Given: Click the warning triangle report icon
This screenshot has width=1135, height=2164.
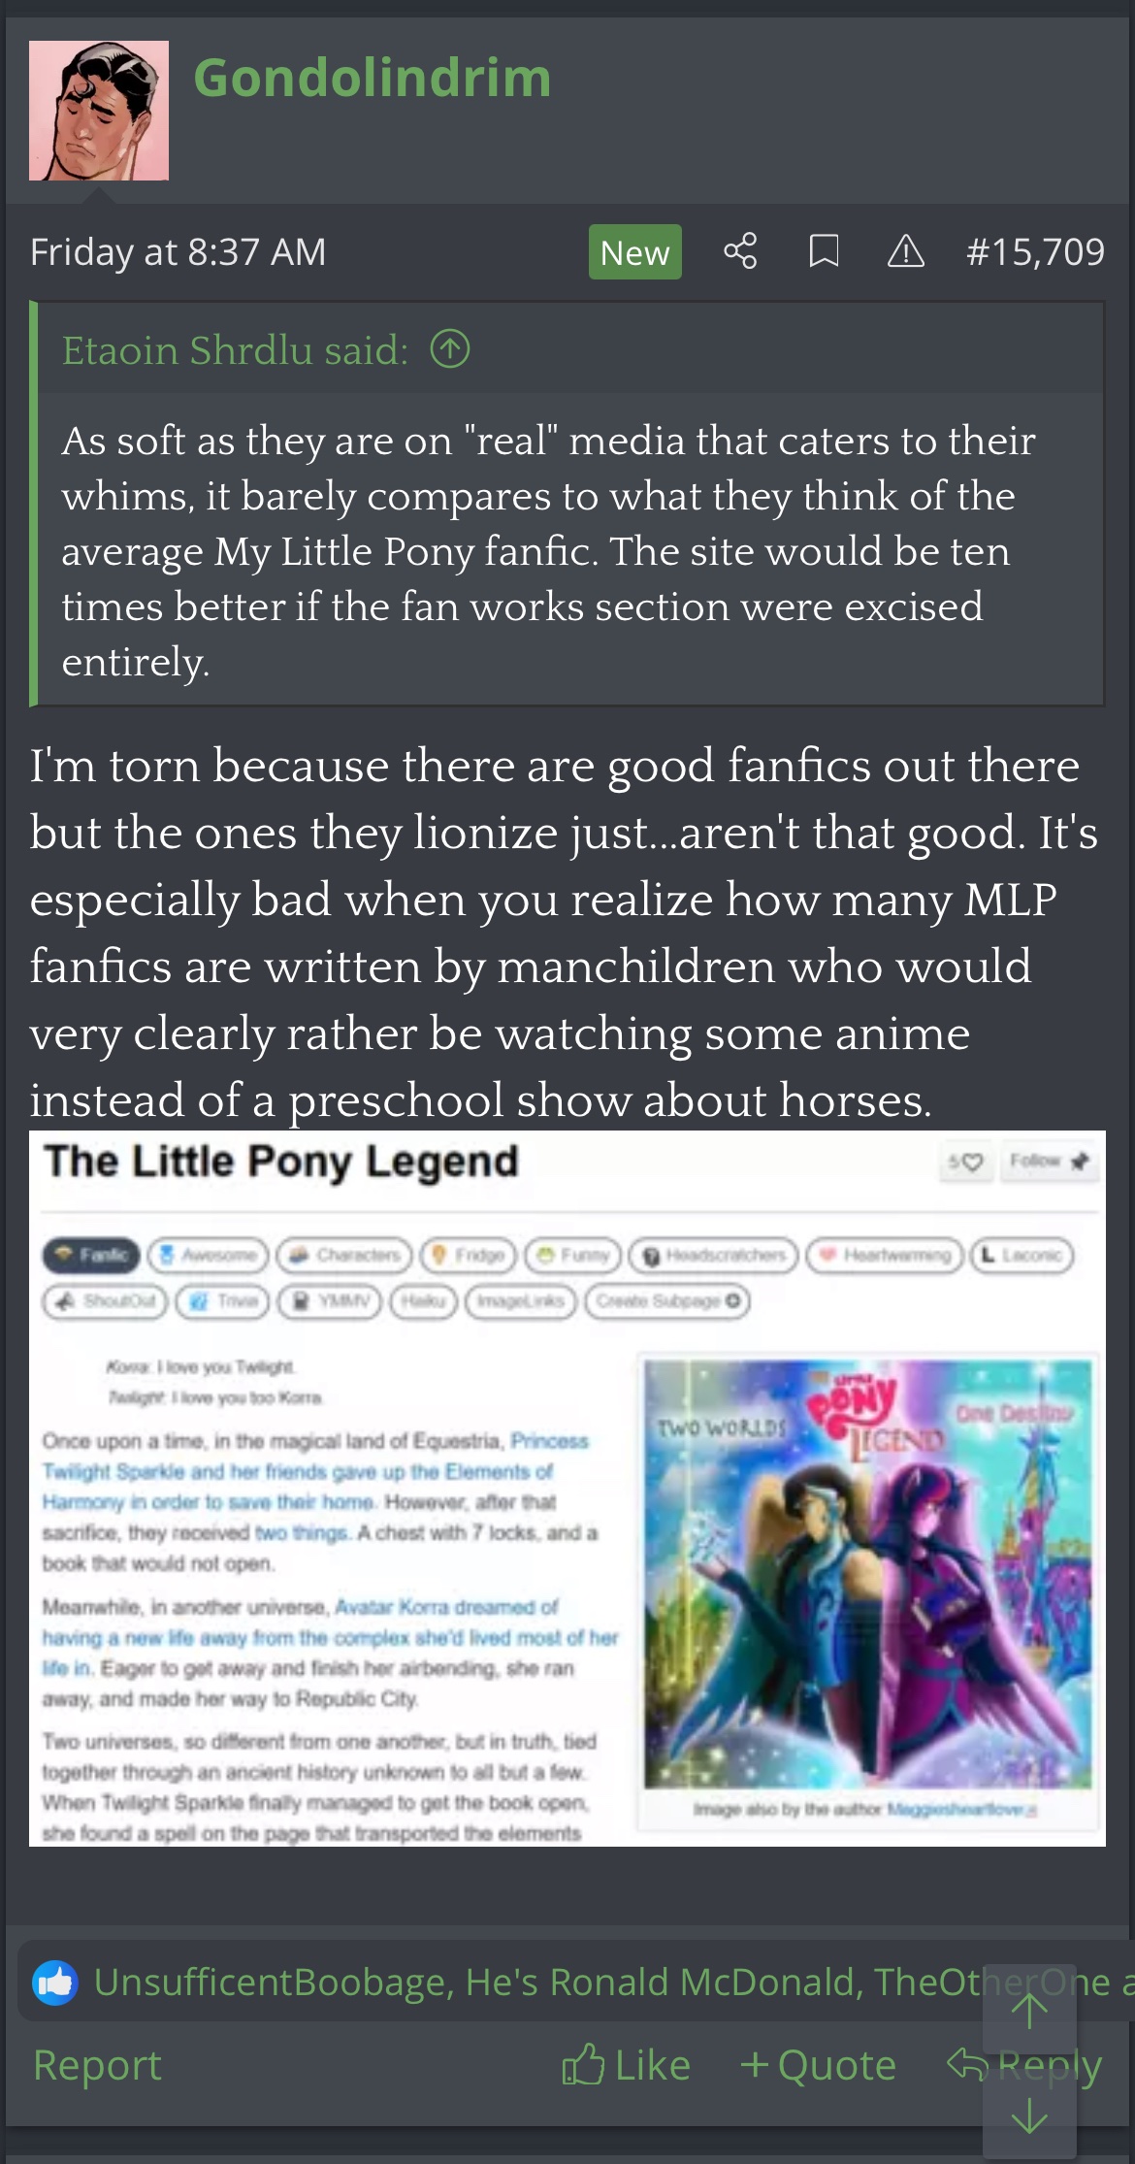Looking at the screenshot, I should point(906,251).
